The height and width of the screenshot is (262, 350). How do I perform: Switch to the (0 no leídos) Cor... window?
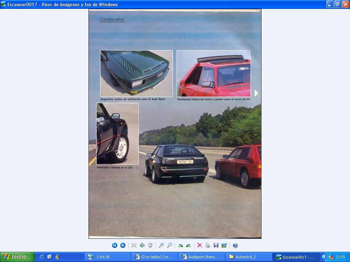155,257
